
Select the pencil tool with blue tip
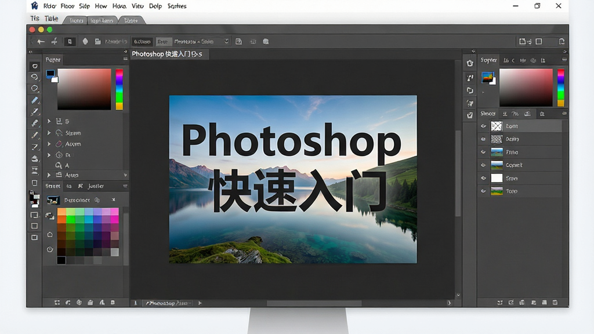34,100
